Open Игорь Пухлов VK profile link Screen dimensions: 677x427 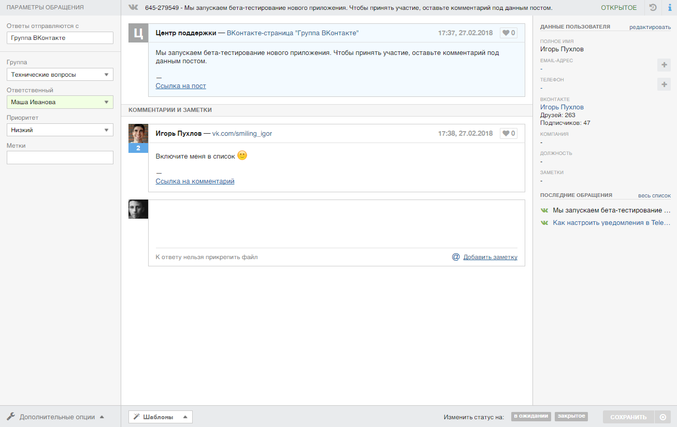[562, 107]
